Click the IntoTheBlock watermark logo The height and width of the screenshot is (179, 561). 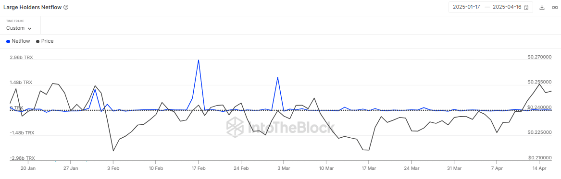[280, 127]
